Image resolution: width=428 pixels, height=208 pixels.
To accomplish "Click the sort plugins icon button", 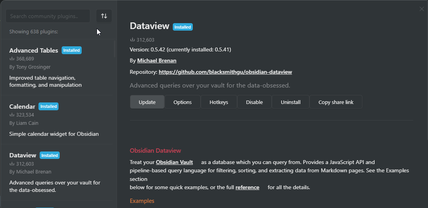I will (x=104, y=16).
